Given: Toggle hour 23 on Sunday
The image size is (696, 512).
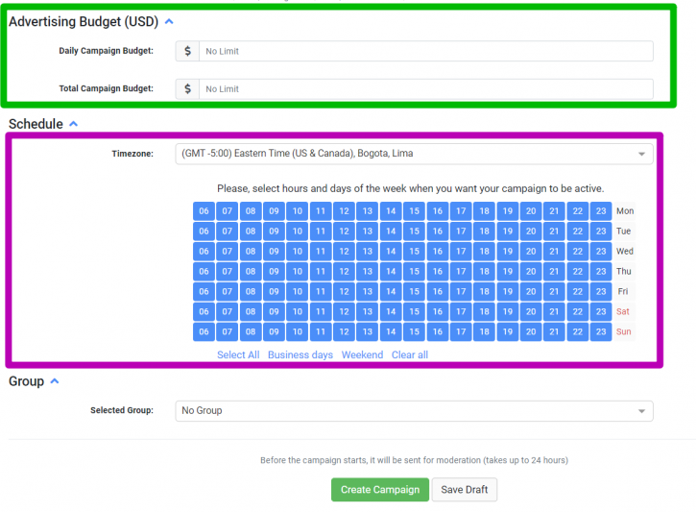Looking at the screenshot, I should click(x=601, y=331).
